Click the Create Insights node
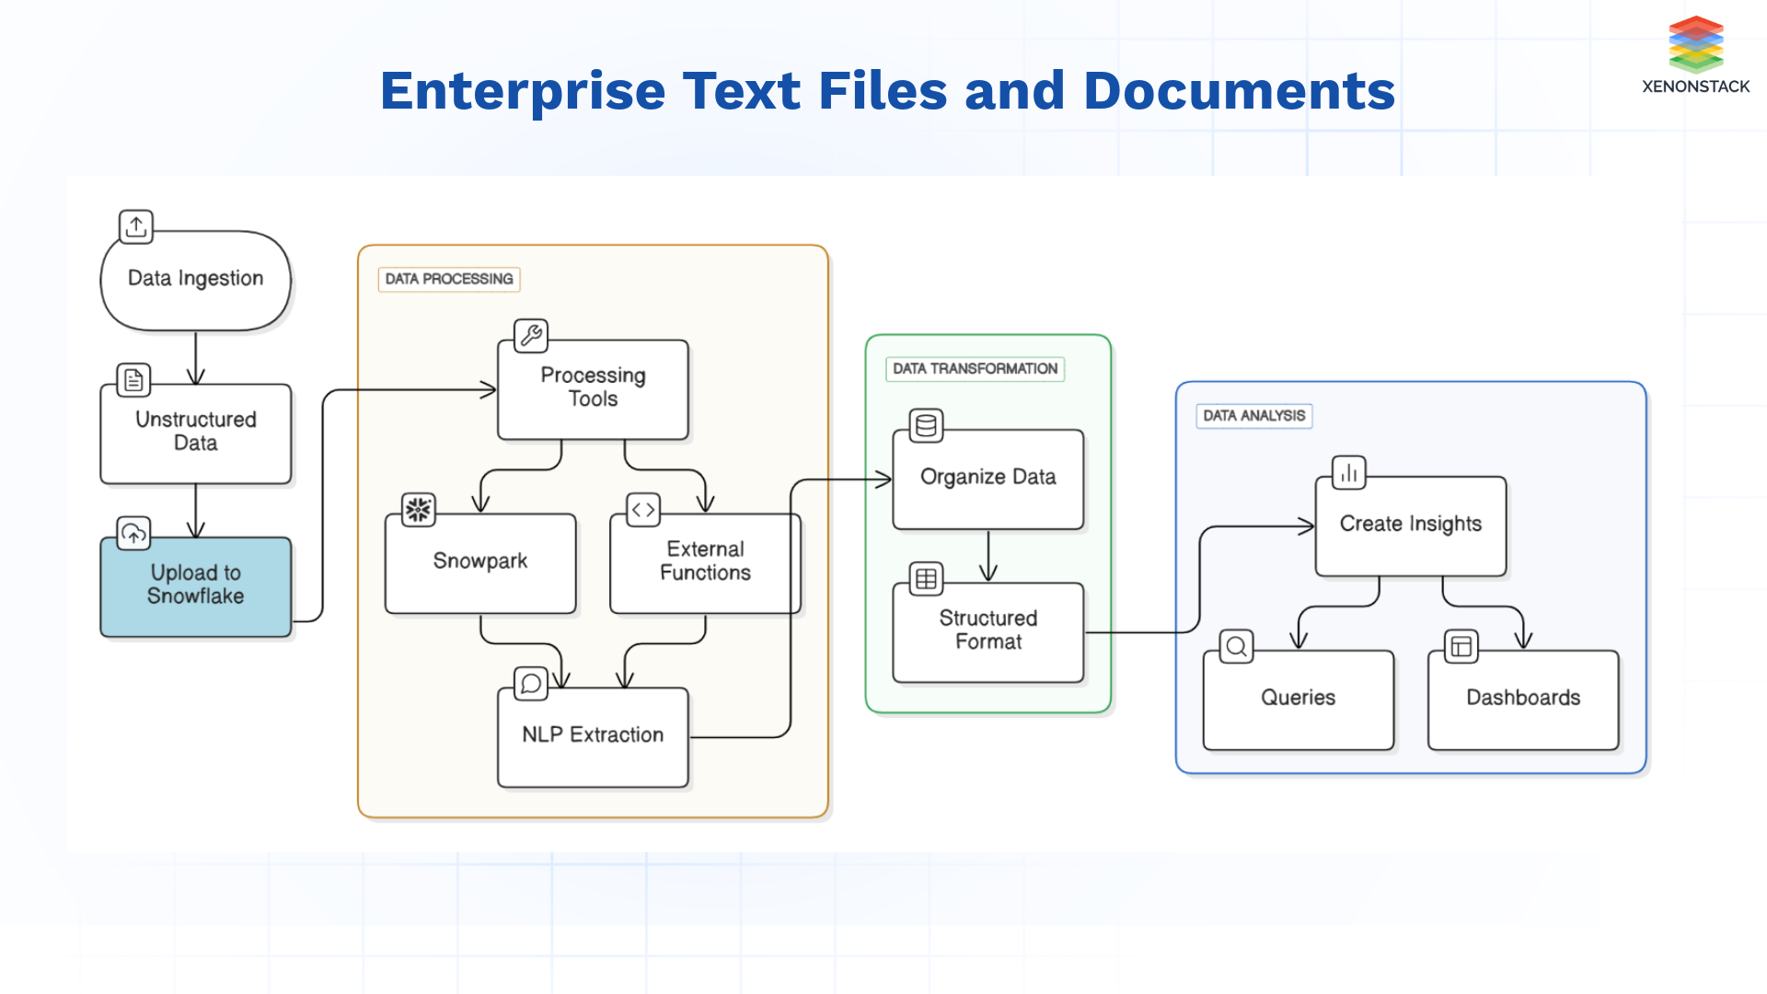 pos(1410,524)
